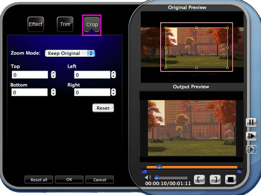Set trim end with right bracket button
Viewport: 261px width, 195px height.
[x=215, y=180]
